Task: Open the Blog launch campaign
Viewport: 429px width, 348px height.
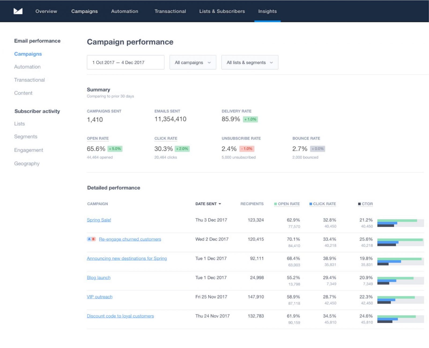Action: [x=99, y=278]
